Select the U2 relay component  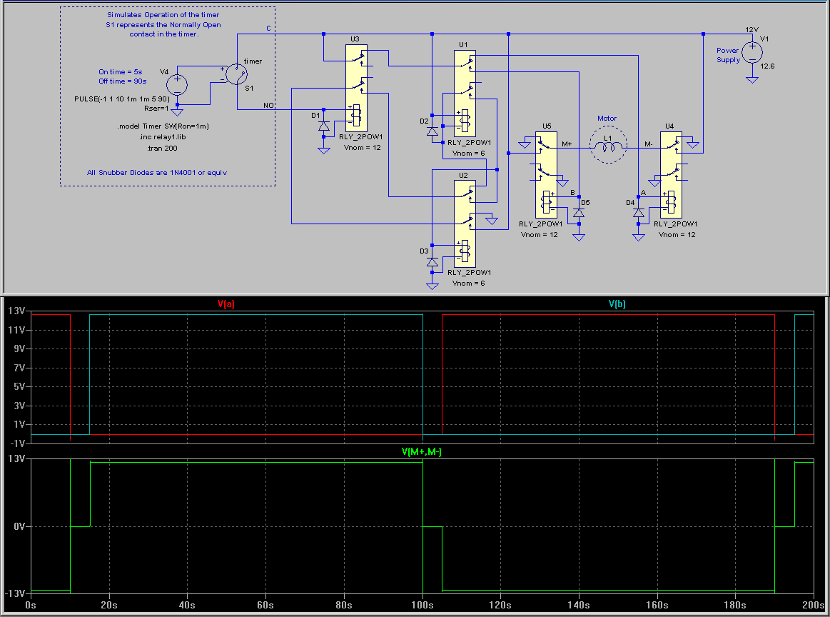point(465,224)
